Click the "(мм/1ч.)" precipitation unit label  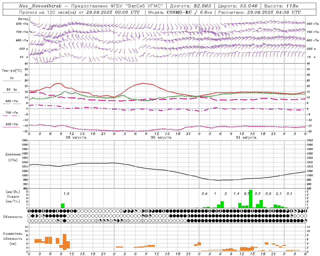tap(13, 201)
